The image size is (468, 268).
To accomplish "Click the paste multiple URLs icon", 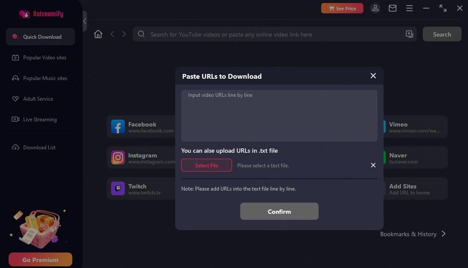I will coord(409,34).
